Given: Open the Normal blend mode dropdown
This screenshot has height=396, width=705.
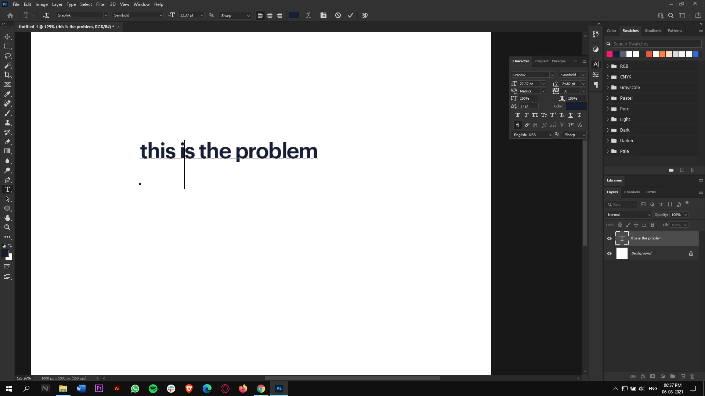Looking at the screenshot, I should pyautogui.click(x=629, y=215).
